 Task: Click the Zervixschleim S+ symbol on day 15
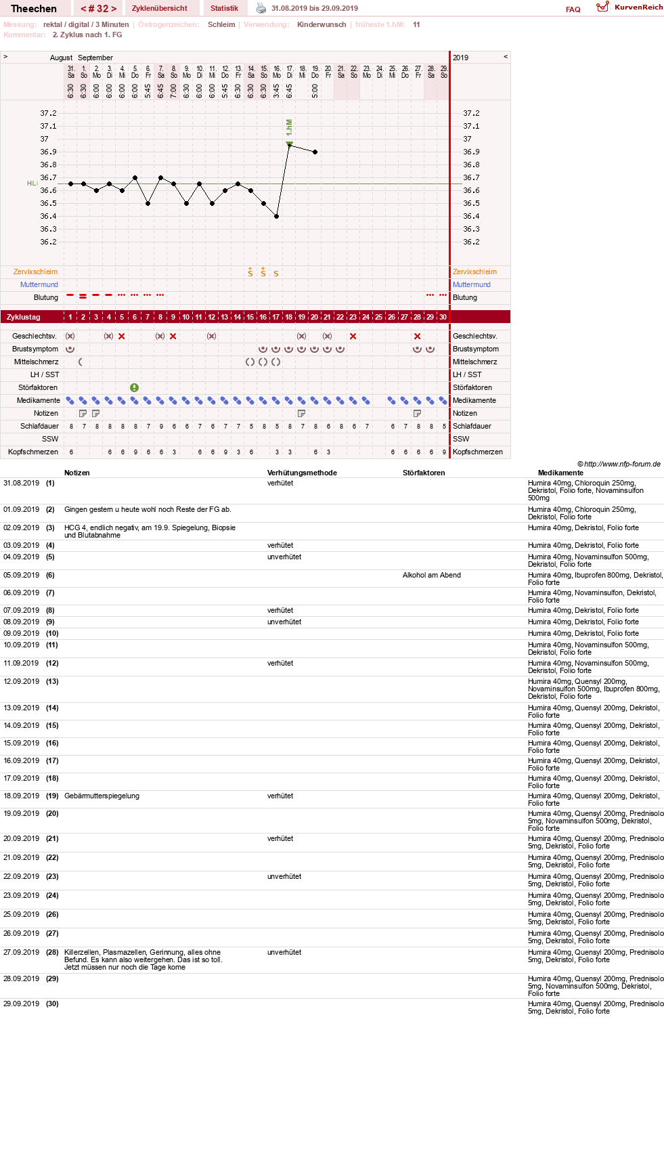(250, 272)
